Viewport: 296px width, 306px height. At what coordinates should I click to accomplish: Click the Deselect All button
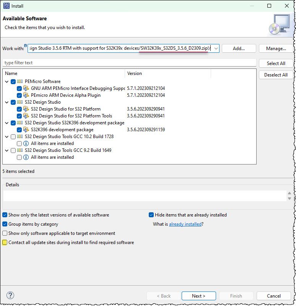click(276, 75)
